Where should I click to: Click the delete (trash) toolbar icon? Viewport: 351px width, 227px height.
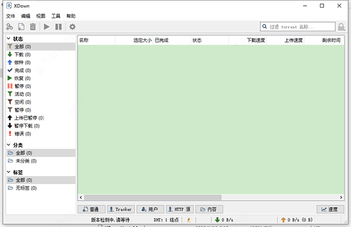33,27
